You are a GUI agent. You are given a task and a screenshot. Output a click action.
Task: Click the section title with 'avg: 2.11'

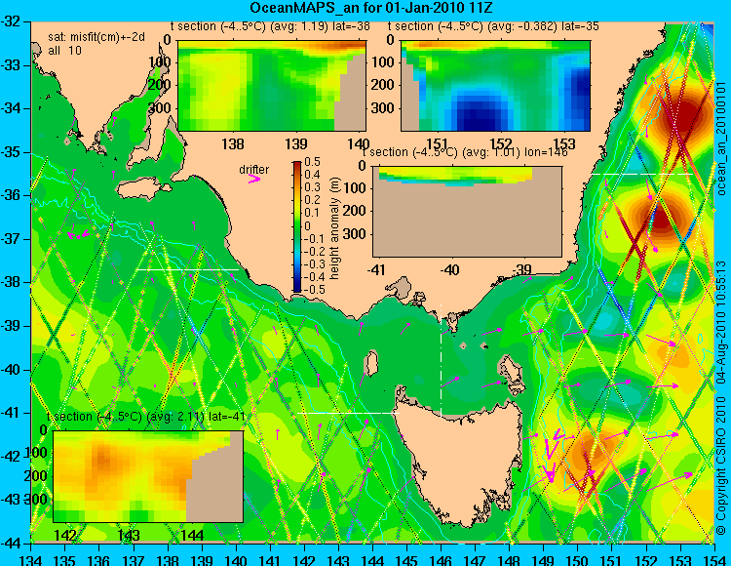(146, 417)
